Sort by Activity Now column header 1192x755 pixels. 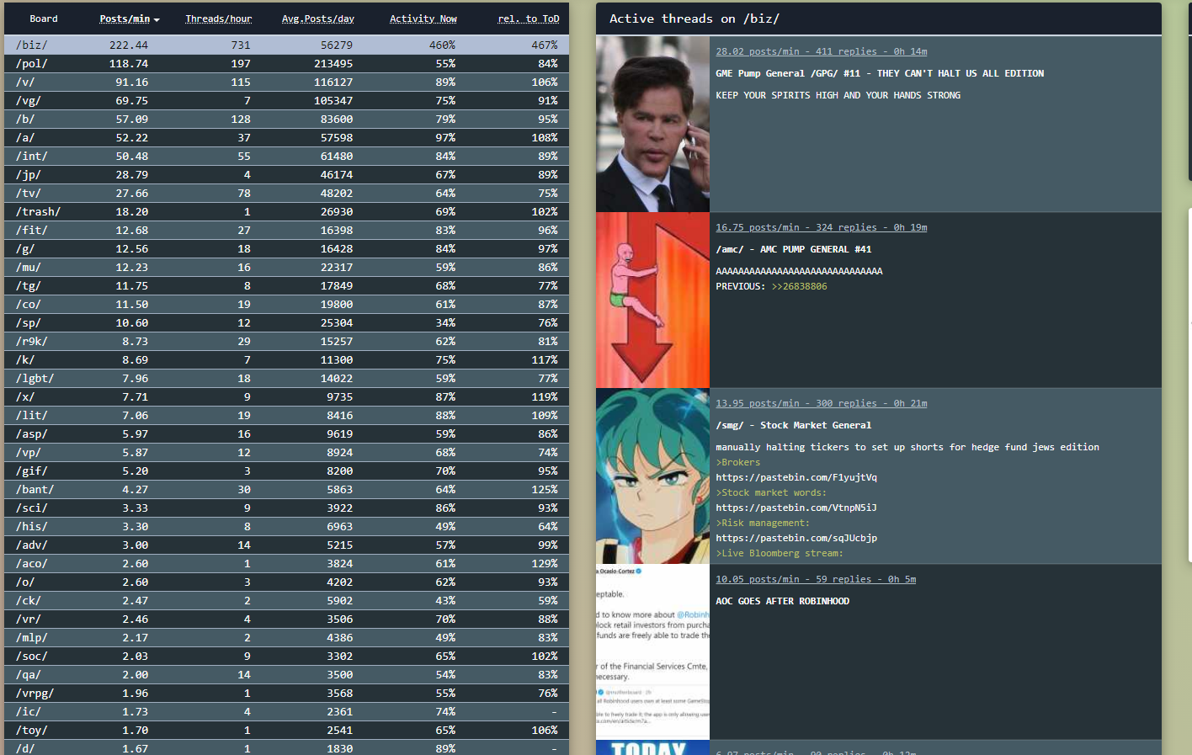(423, 19)
